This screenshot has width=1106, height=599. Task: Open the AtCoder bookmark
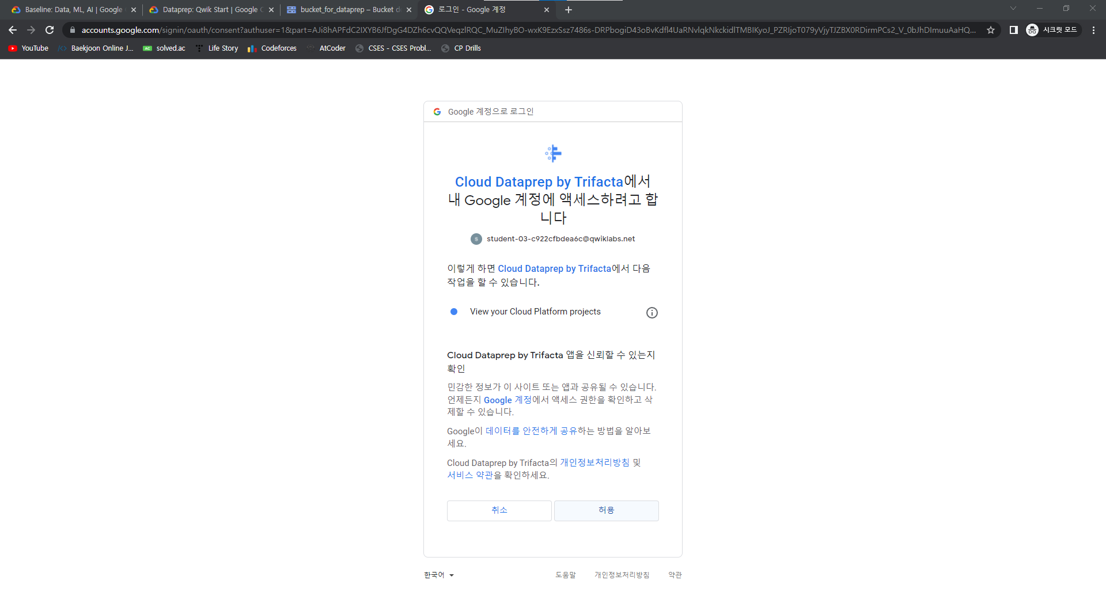pyautogui.click(x=326, y=48)
